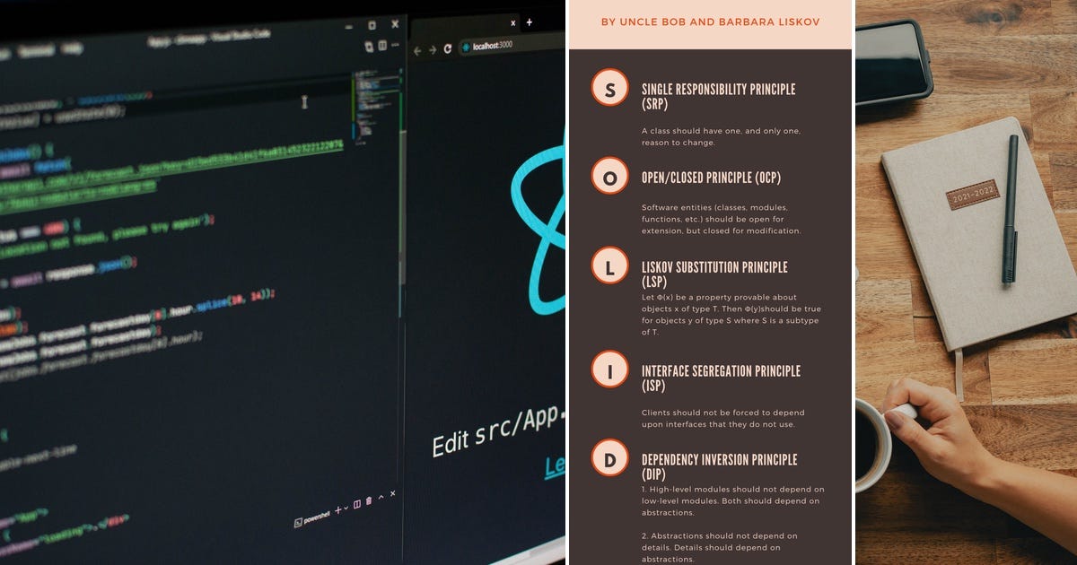Screen dimensions: 1077x565
Task: Close the terminal panel
Action: coord(392,493)
